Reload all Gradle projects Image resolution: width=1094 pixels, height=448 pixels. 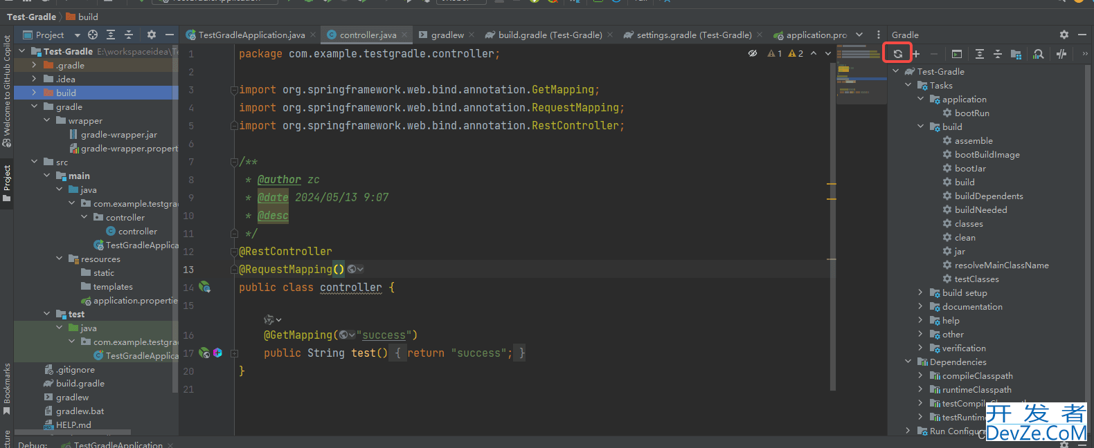897,54
